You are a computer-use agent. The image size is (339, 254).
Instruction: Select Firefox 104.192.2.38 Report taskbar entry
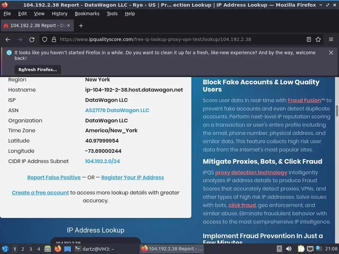pos(172,249)
